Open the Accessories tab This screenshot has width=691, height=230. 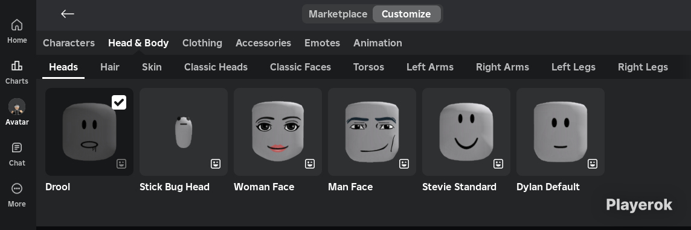click(263, 43)
